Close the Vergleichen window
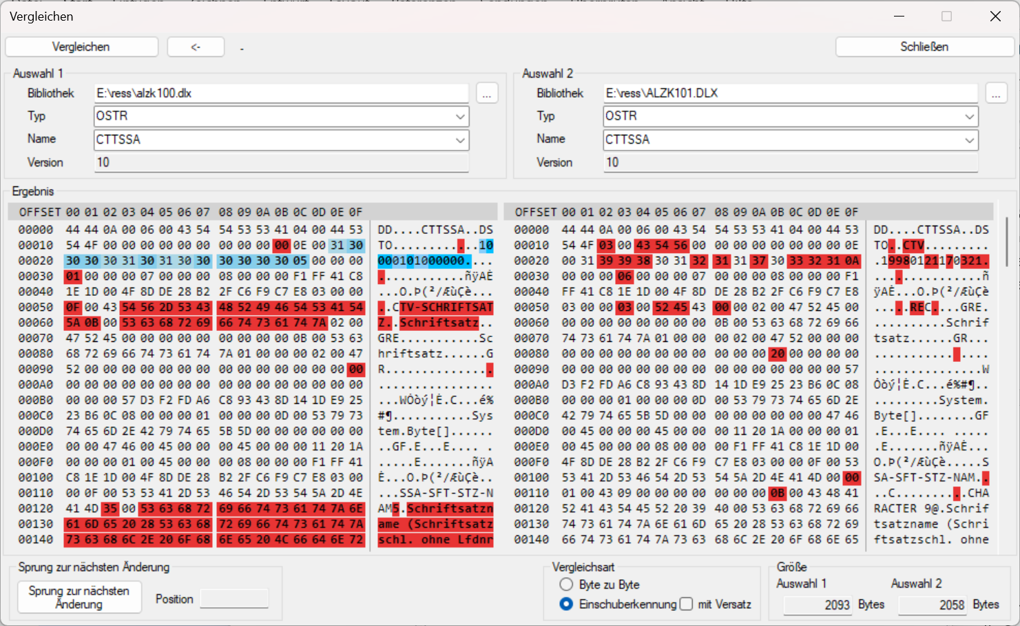The width and height of the screenshot is (1020, 626). click(x=995, y=17)
